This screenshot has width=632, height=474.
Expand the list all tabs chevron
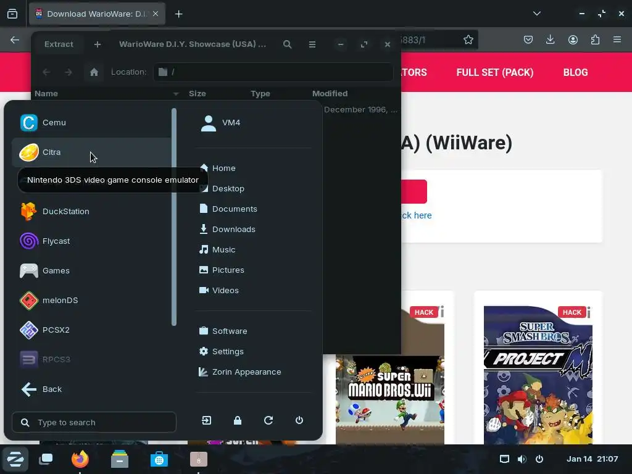[x=536, y=14]
